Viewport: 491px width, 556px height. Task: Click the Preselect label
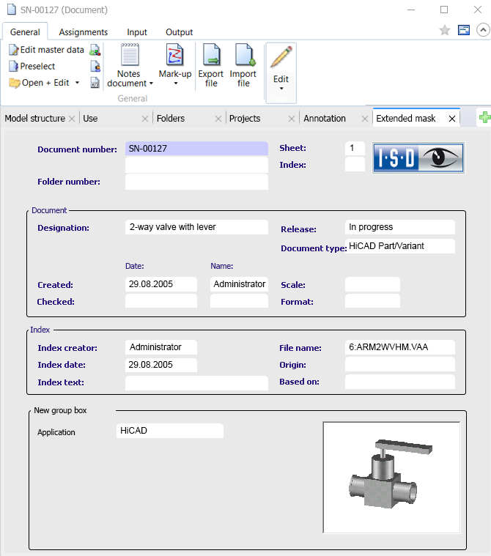point(37,67)
